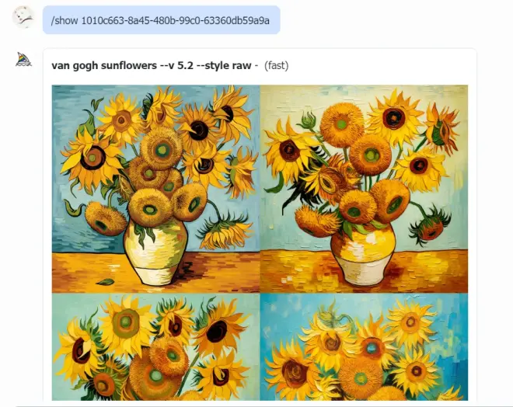
Task: Click the green bud in the top-right painting
Action: 308,120
